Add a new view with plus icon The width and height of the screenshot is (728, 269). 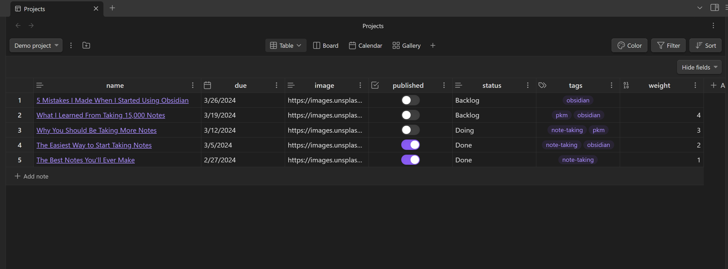pos(433,45)
